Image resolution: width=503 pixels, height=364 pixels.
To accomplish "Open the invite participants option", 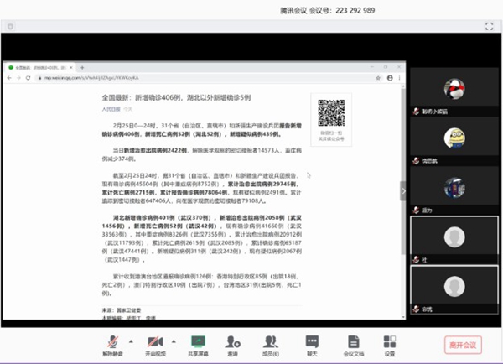I will 231,343.
